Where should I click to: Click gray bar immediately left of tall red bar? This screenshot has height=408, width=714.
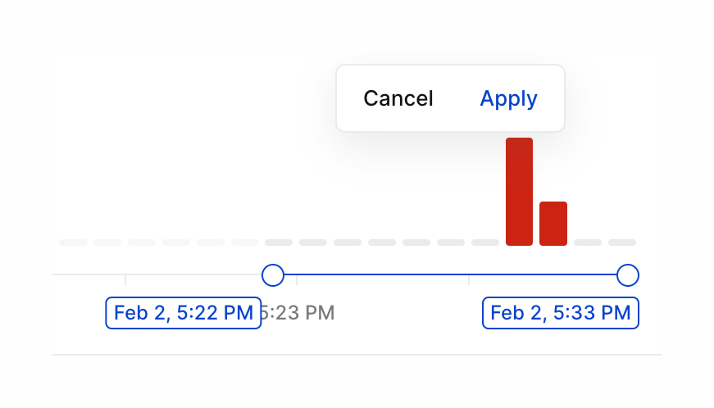click(484, 243)
